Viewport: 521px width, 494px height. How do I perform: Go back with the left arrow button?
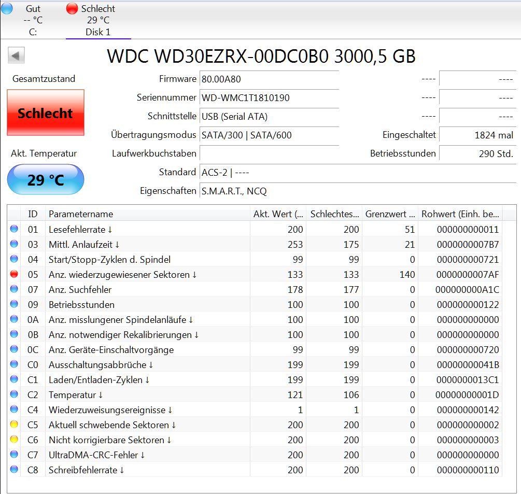pyautogui.click(x=16, y=55)
